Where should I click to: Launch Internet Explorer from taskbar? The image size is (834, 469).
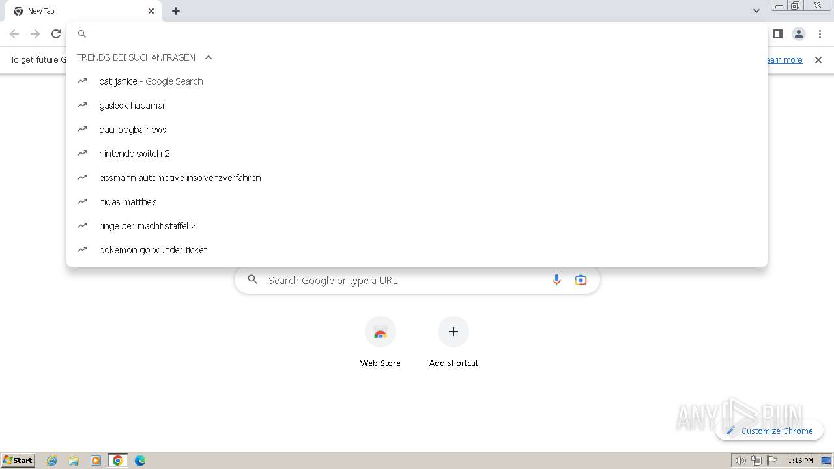coord(52,461)
